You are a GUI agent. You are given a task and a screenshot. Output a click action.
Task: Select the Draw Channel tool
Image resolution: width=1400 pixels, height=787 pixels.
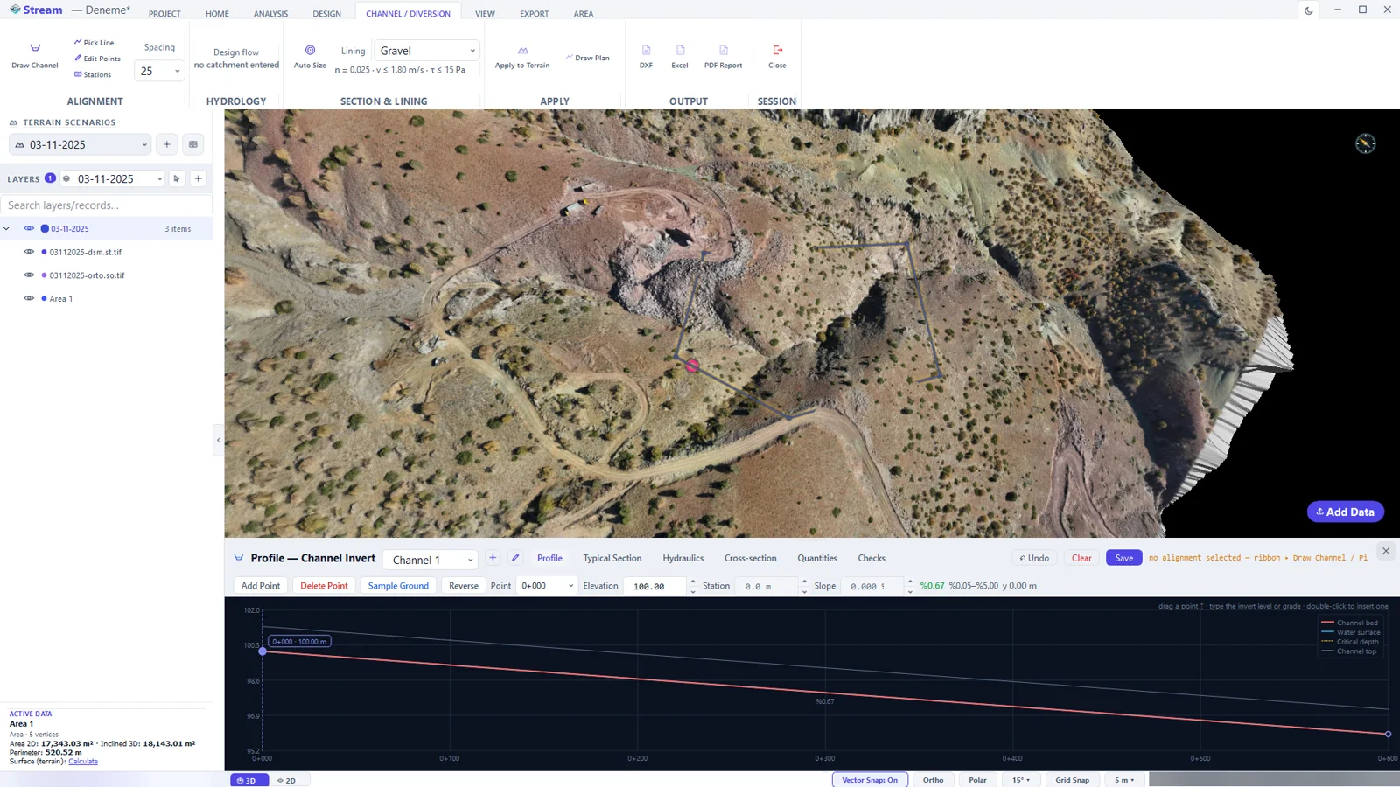(35, 56)
